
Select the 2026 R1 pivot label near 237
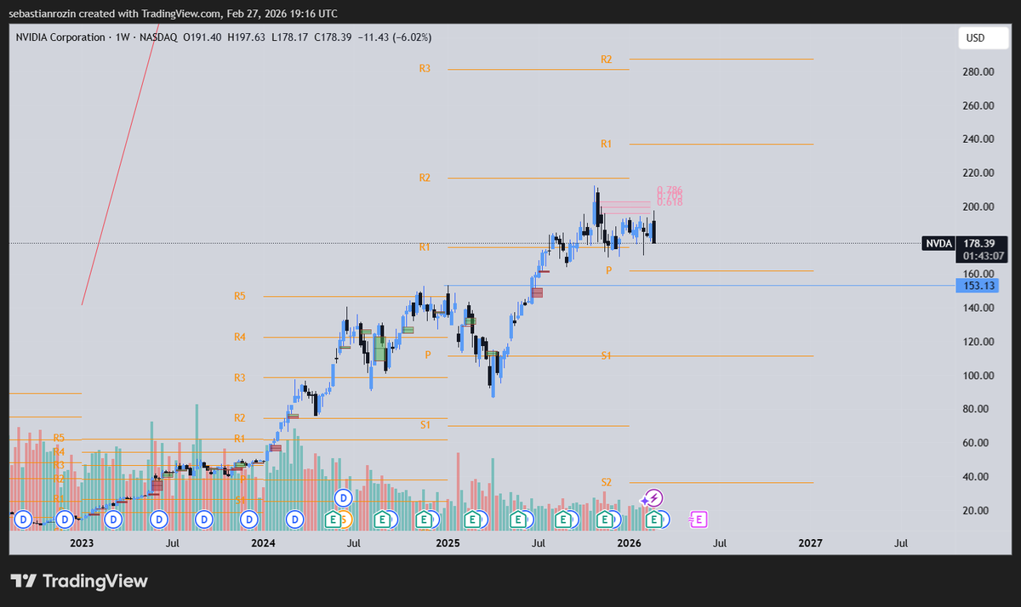click(606, 145)
